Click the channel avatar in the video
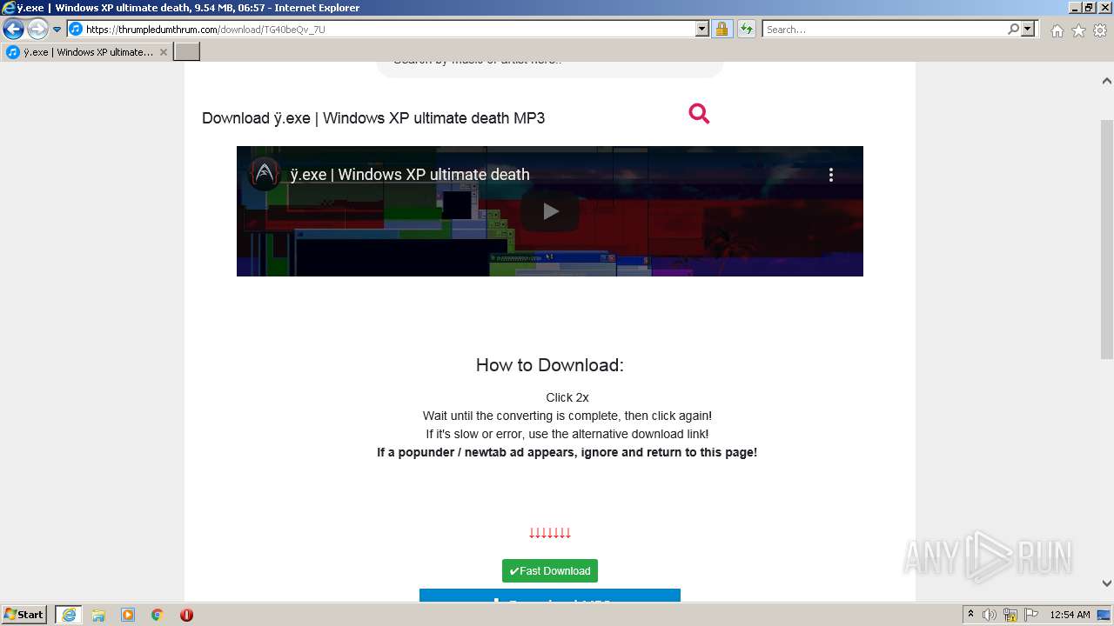 click(264, 175)
